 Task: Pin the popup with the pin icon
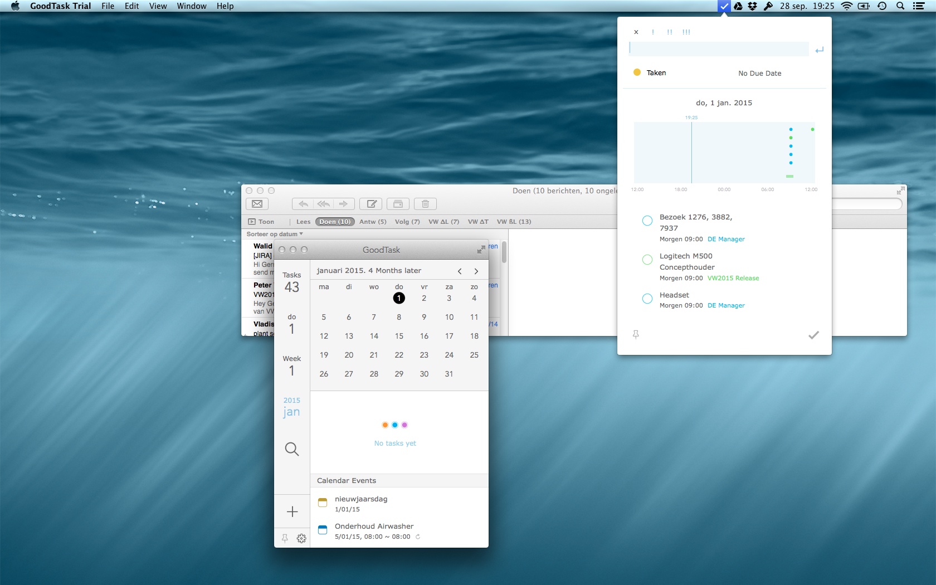click(x=636, y=334)
